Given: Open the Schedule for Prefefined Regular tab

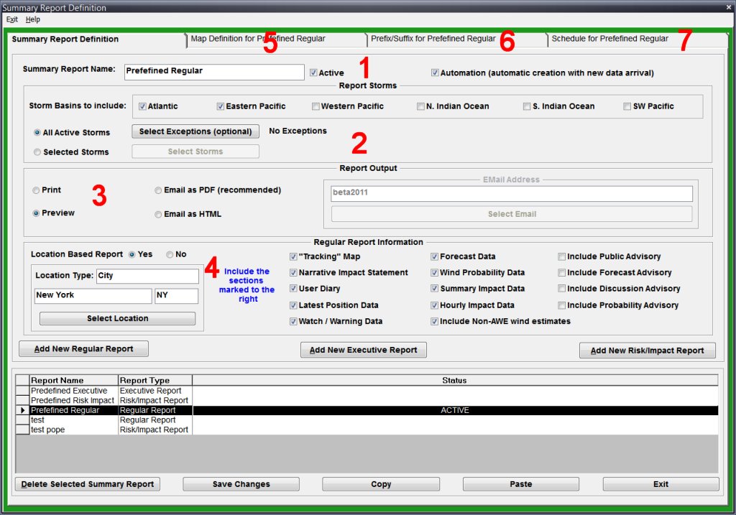Looking at the screenshot, I should [609, 39].
